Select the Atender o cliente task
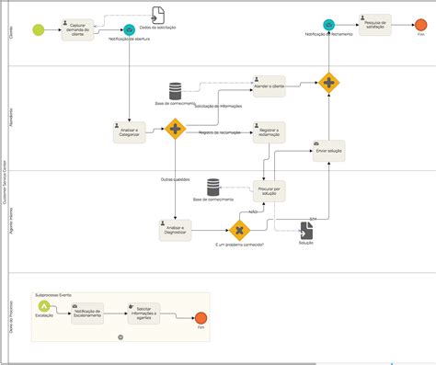The height and width of the screenshot is (365, 436). point(270,86)
